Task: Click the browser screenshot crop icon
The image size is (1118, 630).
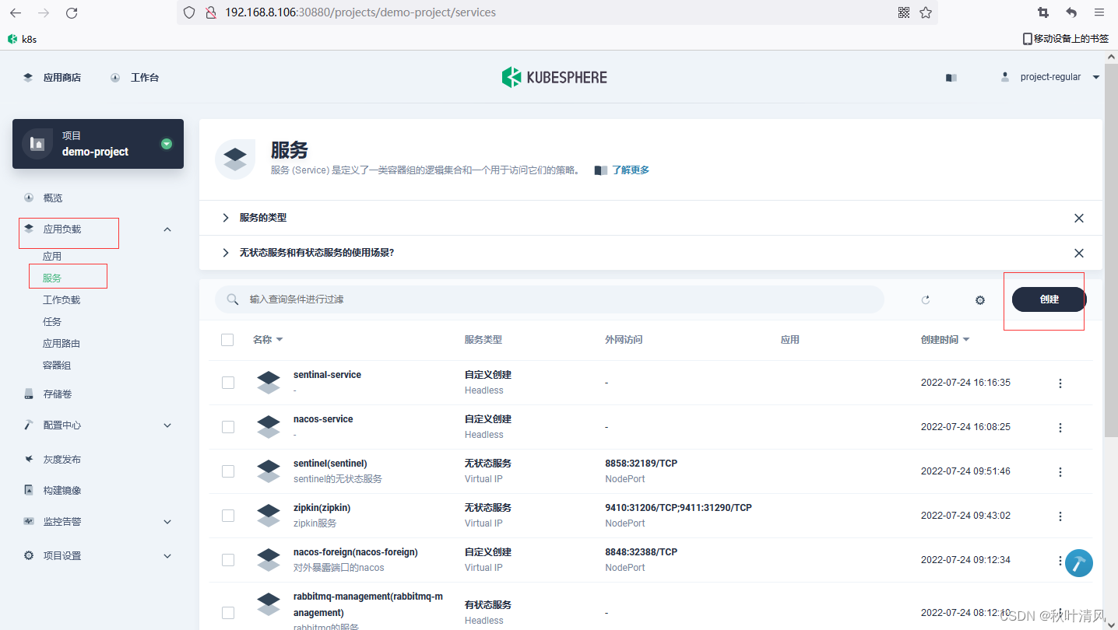Action: (1043, 12)
